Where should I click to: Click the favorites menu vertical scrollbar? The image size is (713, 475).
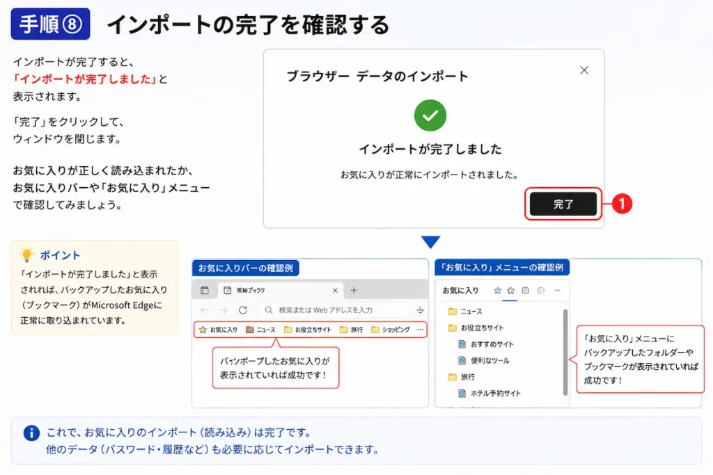click(565, 353)
